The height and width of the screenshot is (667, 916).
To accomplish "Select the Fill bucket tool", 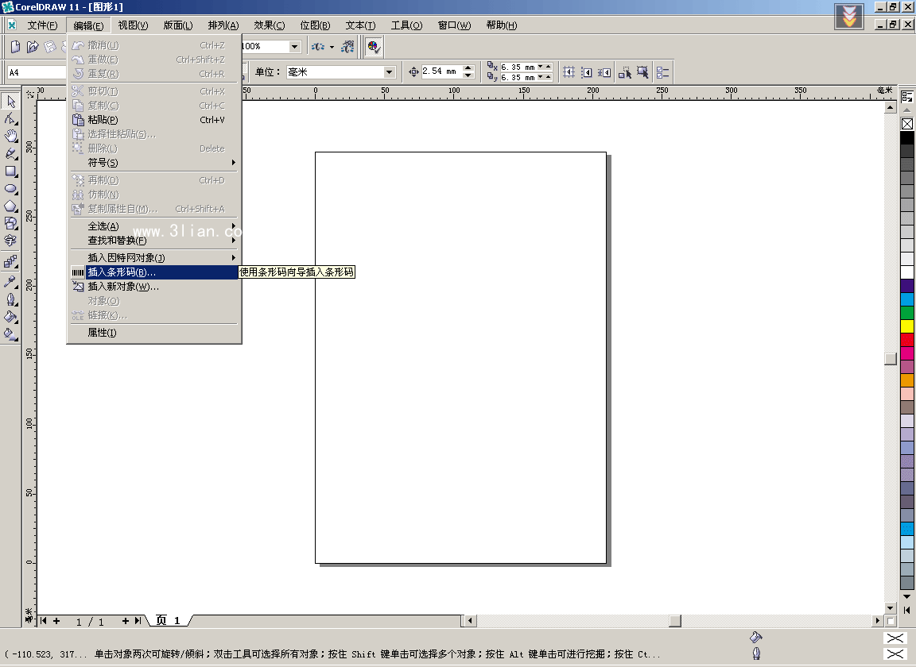I will 10,317.
